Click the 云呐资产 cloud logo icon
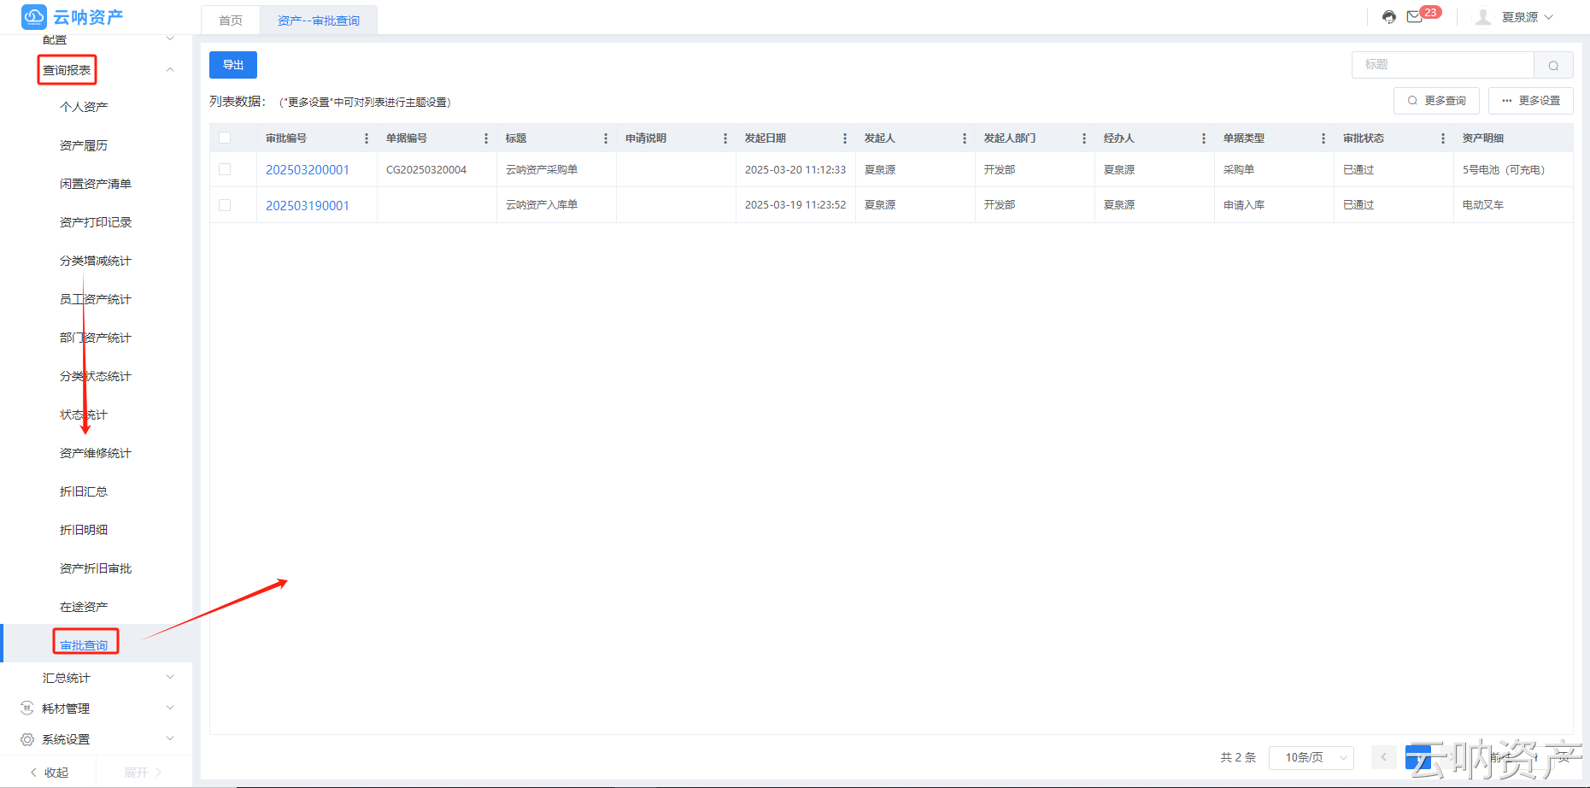The image size is (1590, 788). [x=34, y=16]
